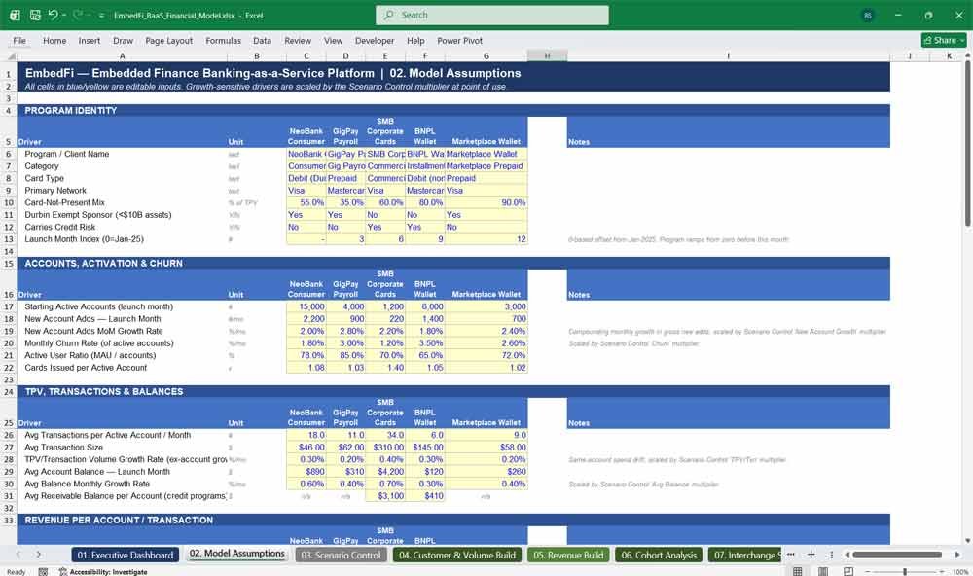This screenshot has height=576, width=973.
Task: Click horizontal scroll right arrow
Action: click(x=956, y=555)
